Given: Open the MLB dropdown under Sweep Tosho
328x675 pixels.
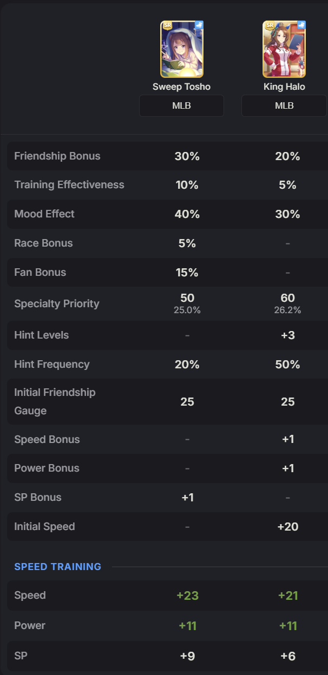Looking at the screenshot, I should [181, 105].
